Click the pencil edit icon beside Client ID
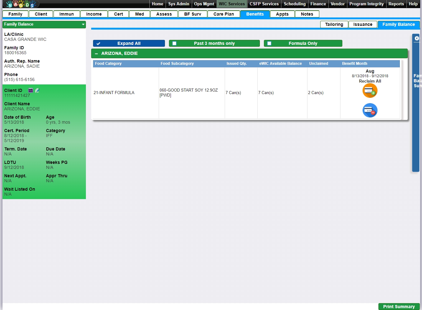This screenshot has width=422, height=310. point(37,90)
